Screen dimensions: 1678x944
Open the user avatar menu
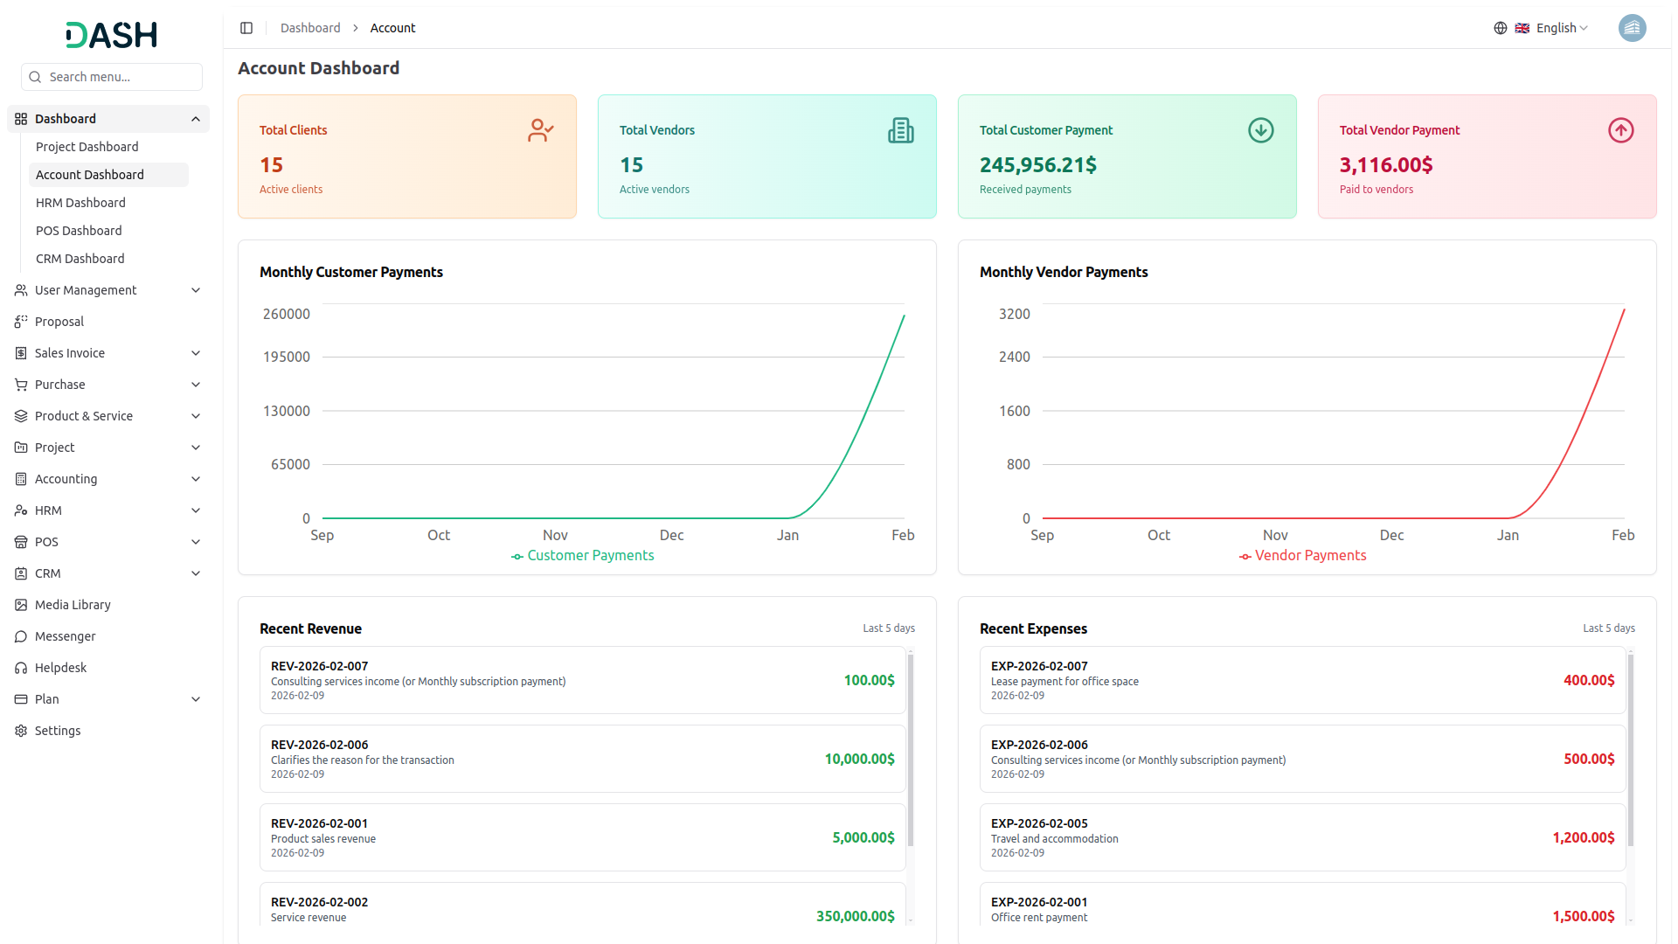click(x=1631, y=28)
